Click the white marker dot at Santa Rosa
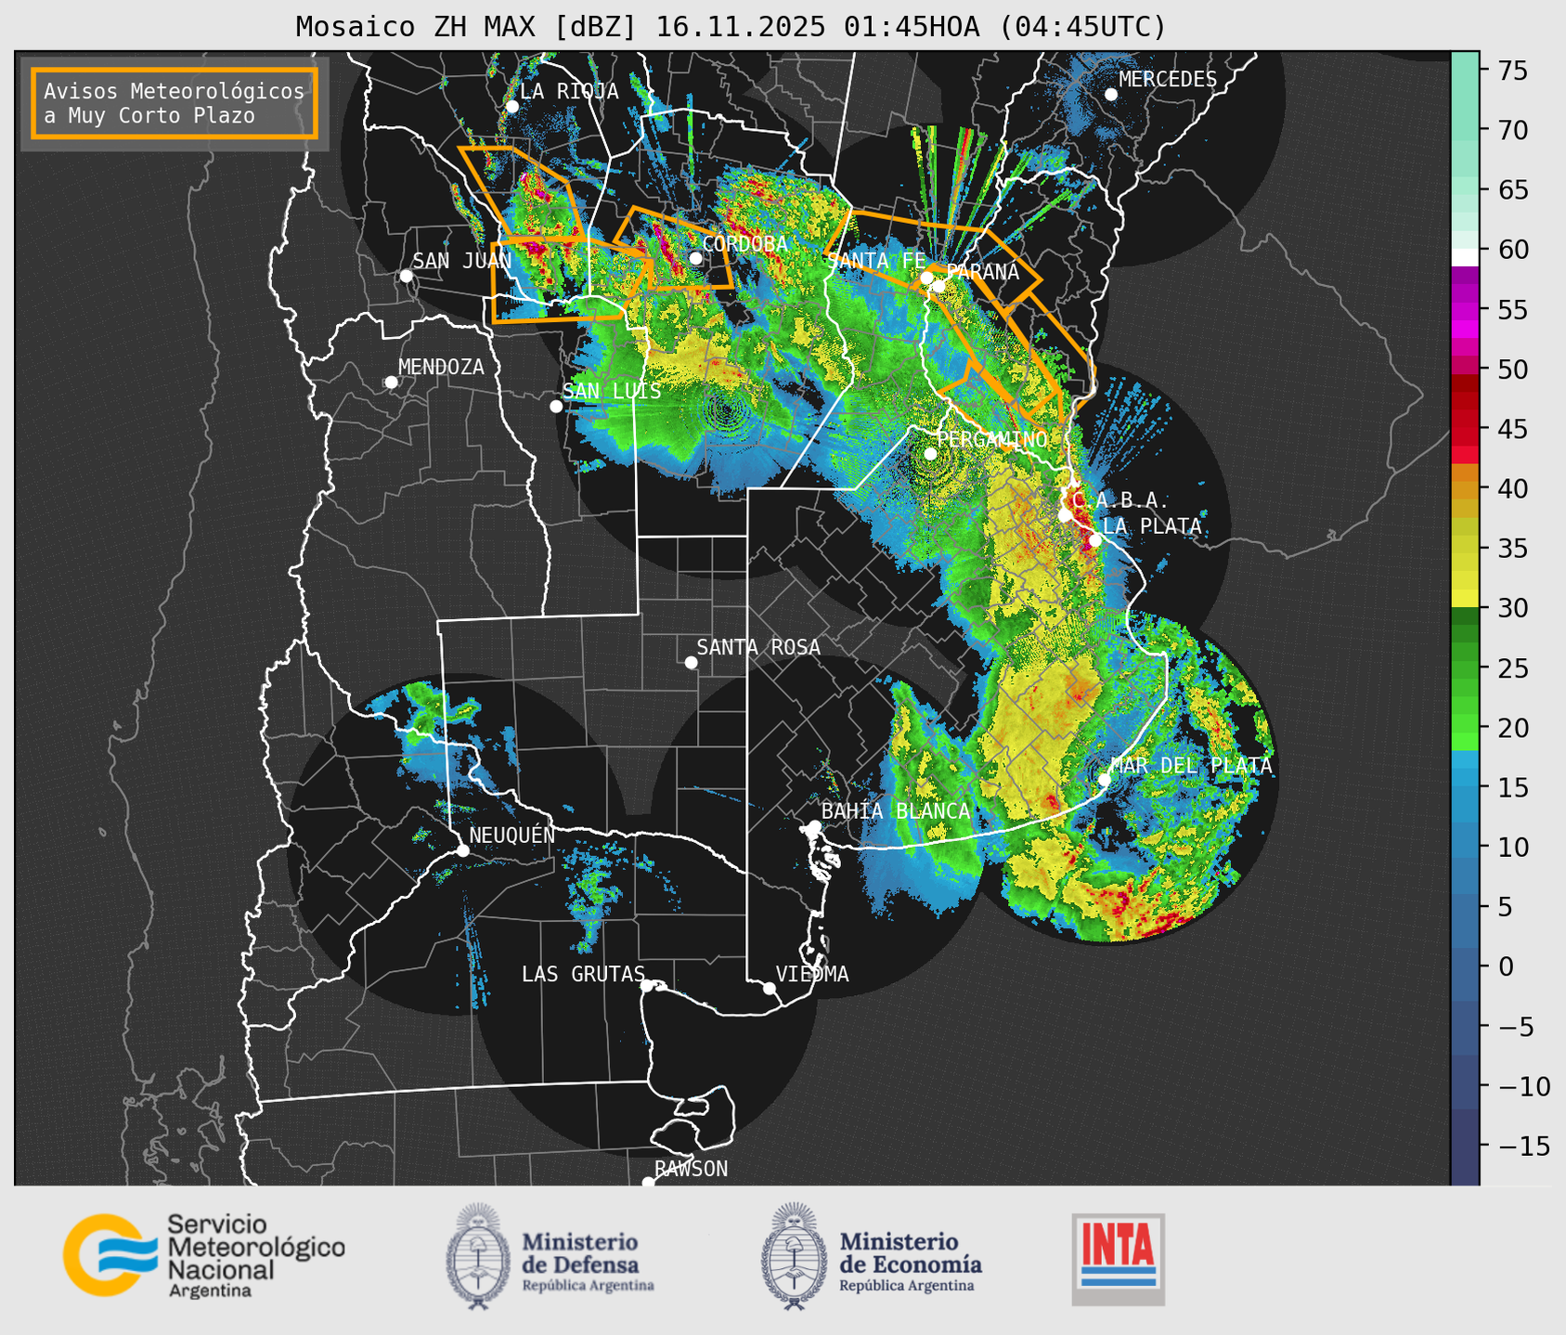 pos(691,662)
